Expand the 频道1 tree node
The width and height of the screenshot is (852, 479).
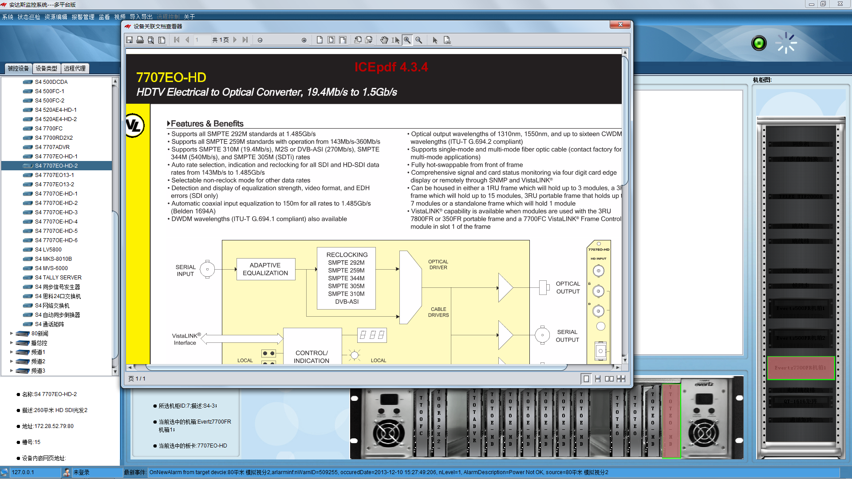pyautogui.click(x=12, y=352)
